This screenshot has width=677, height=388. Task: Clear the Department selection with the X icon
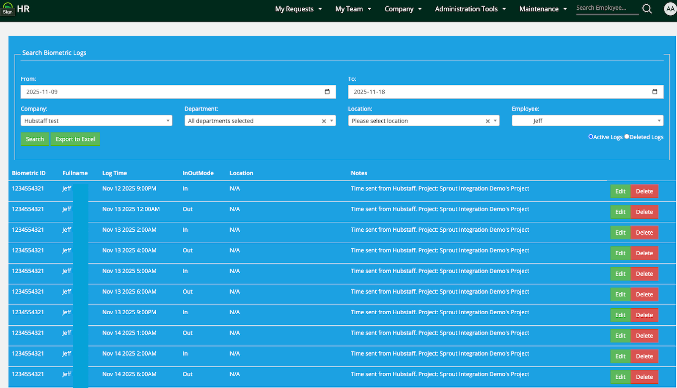click(x=324, y=121)
